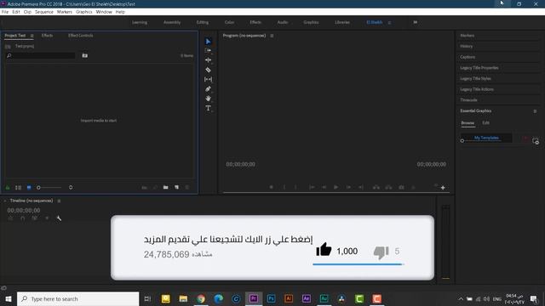Click the Windows search box
This screenshot has width=545, height=306.
tap(77, 298)
